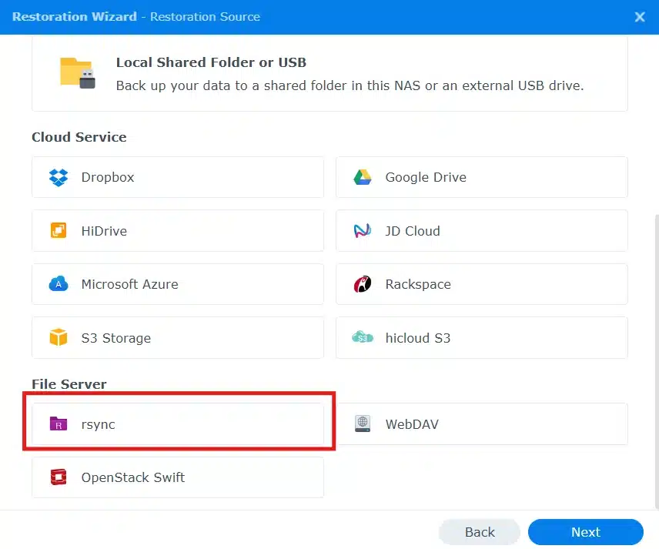Click the Rackspace logo icon
Image resolution: width=659 pixels, height=549 pixels.
363,284
